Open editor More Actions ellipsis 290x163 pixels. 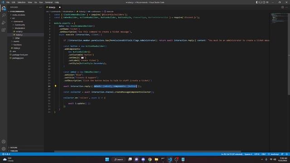[286, 7]
